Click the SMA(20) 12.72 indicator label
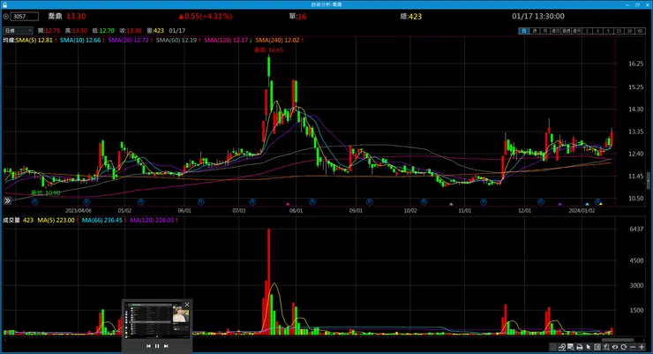 click(x=128, y=40)
